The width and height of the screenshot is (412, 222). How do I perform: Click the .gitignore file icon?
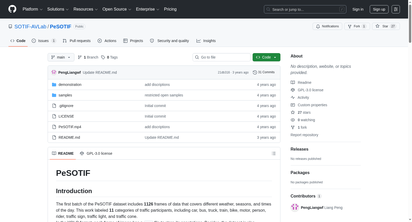click(x=54, y=106)
